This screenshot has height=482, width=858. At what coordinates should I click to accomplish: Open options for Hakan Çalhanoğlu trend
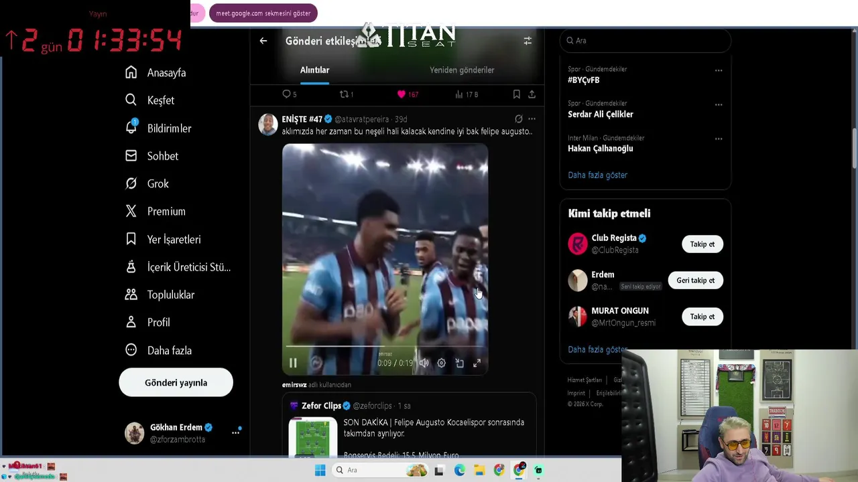(719, 139)
